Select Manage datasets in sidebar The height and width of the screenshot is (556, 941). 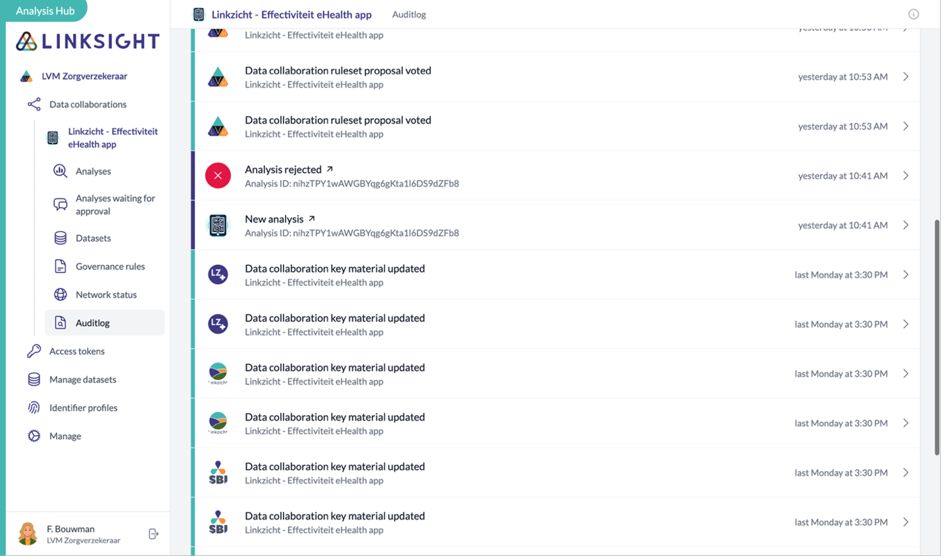pos(82,380)
